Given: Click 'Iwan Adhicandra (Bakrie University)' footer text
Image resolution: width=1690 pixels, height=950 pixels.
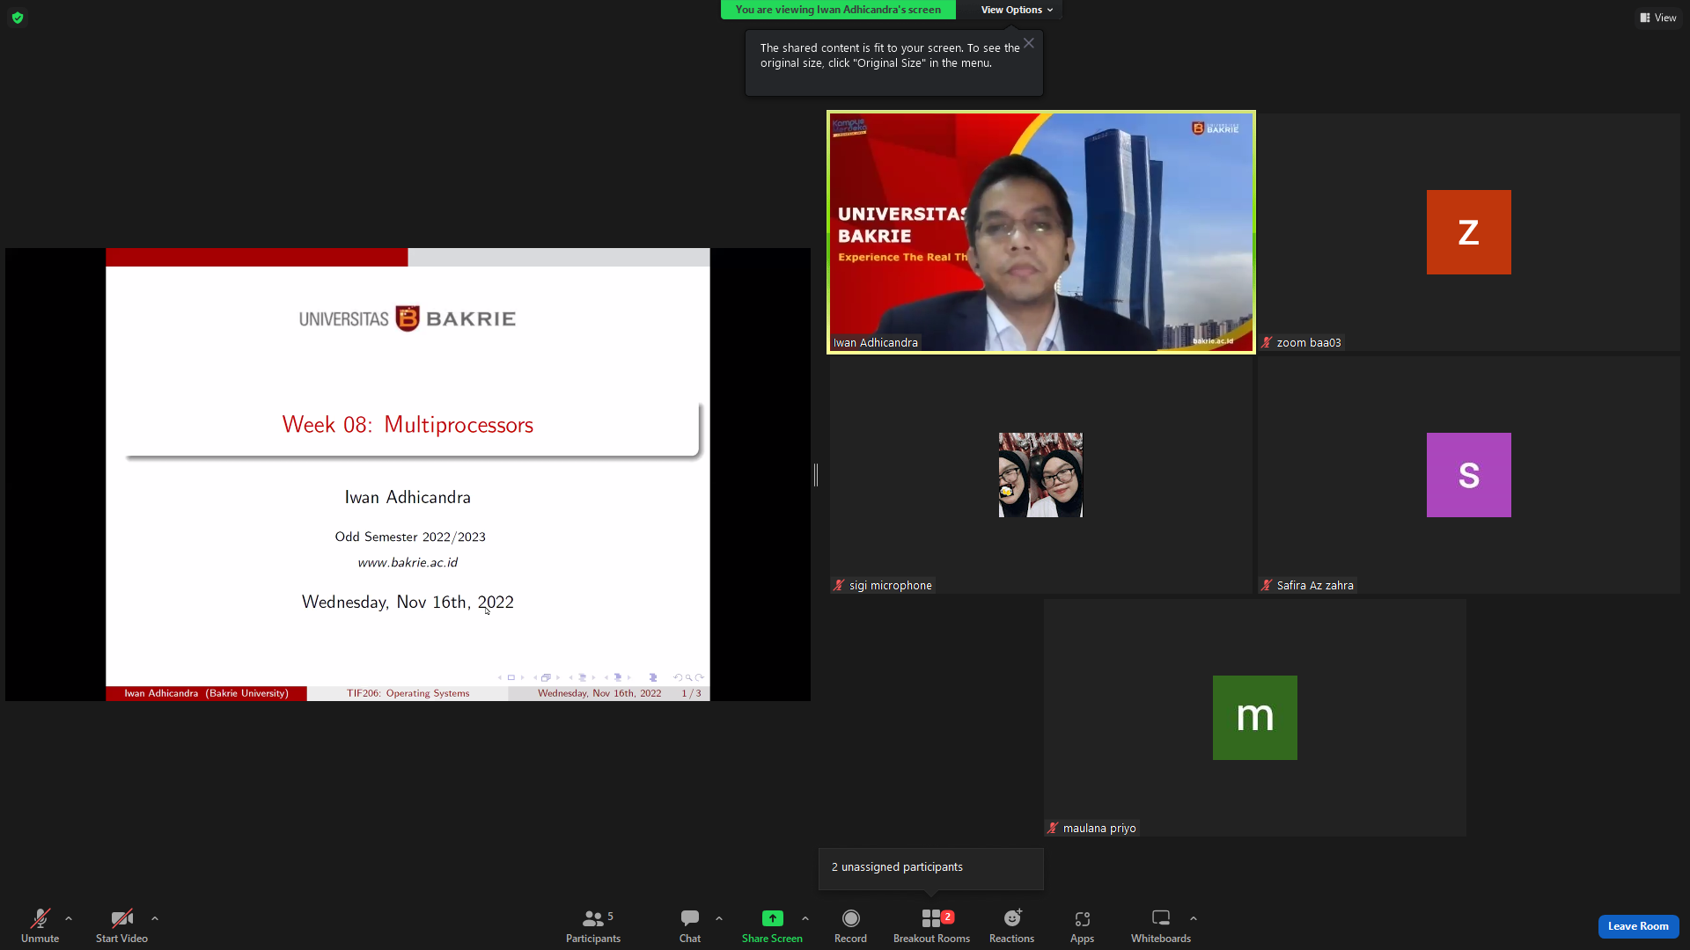Looking at the screenshot, I should point(207,693).
